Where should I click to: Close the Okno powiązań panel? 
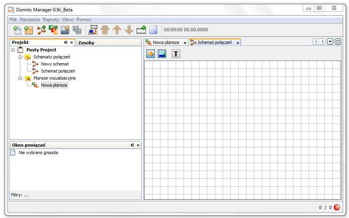click(x=138, y=145)
